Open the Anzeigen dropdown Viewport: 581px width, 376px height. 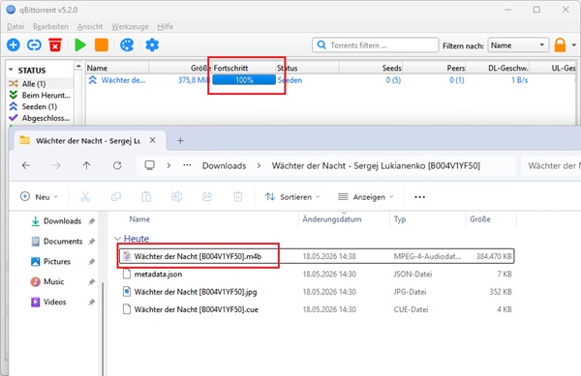click(x=366, y=196)
